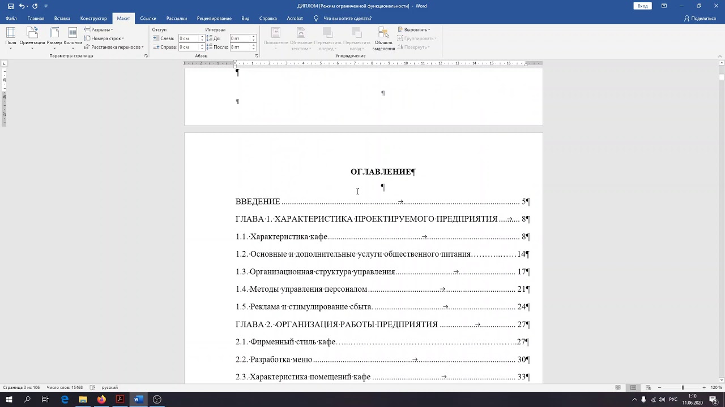The image size is (725, 407).
Task: Open the Ориентация page orientation menu
Action: [x=32, y=37]
